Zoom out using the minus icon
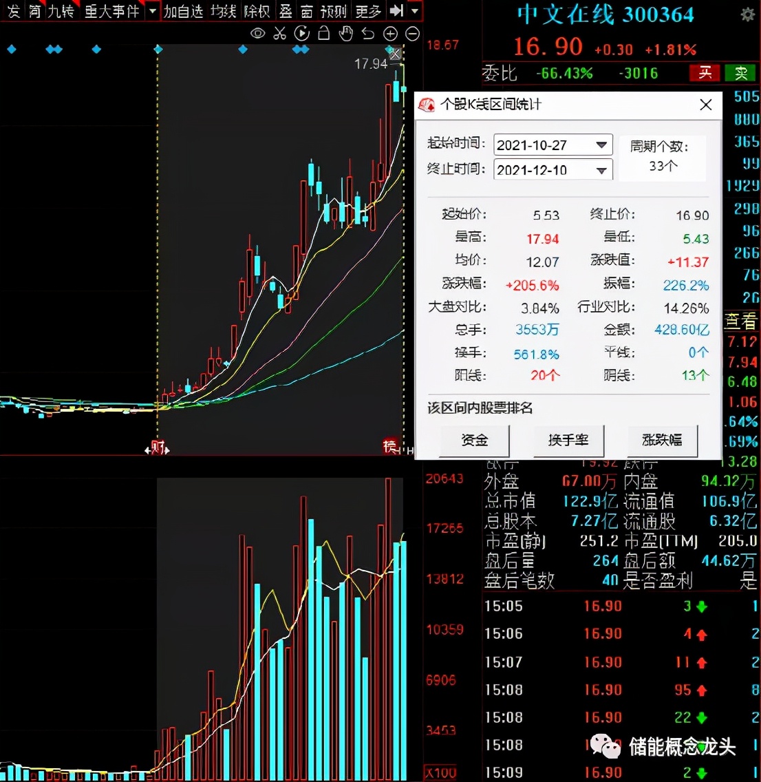The height and width of the screenshot is (782, 761). (x=412, y=33)
